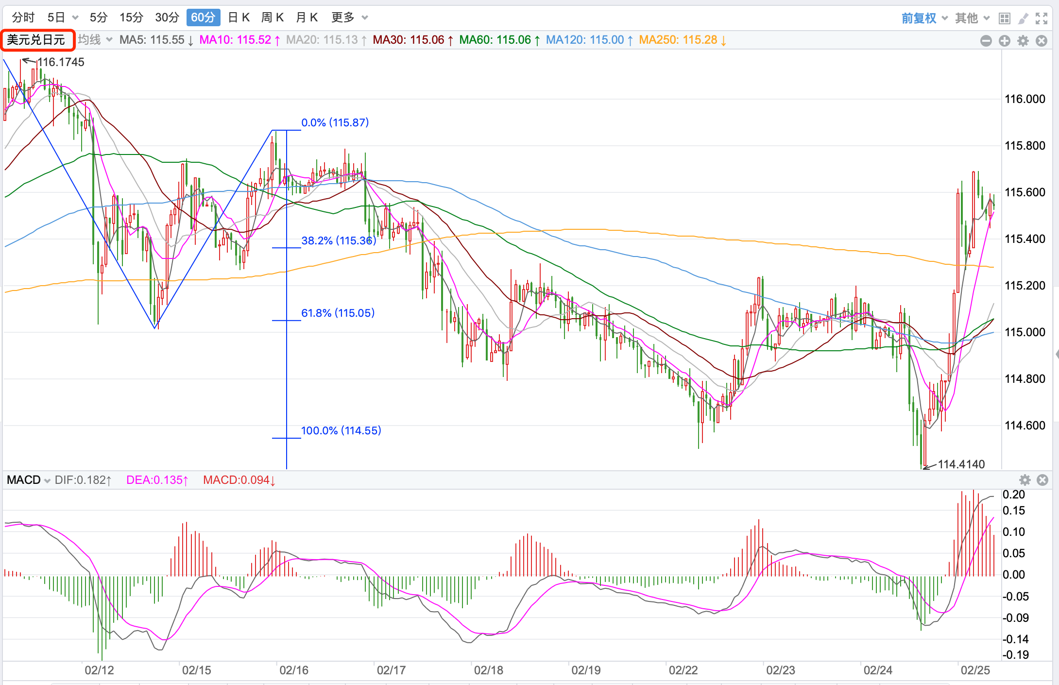Click the 61.8% Fibonacci level label
This screenshot has height=685, width=1059.
pos(338,313)
